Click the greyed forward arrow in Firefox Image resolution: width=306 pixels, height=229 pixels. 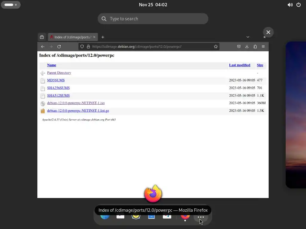point(51,47)
